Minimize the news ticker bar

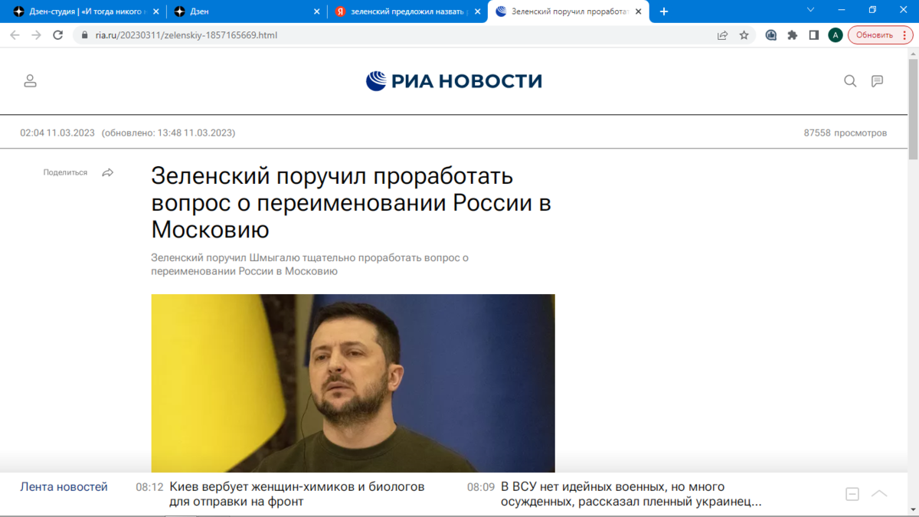pos(852,494)
